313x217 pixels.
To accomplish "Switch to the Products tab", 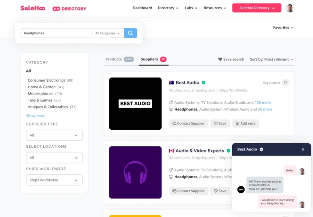I will coord(119,59).
